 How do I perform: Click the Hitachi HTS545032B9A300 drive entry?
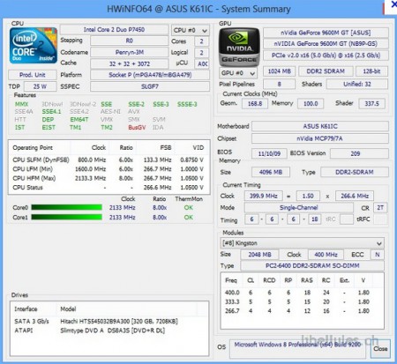(x=109, y=321)
